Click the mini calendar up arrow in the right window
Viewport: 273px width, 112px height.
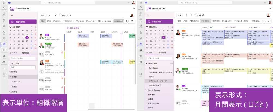169,27
